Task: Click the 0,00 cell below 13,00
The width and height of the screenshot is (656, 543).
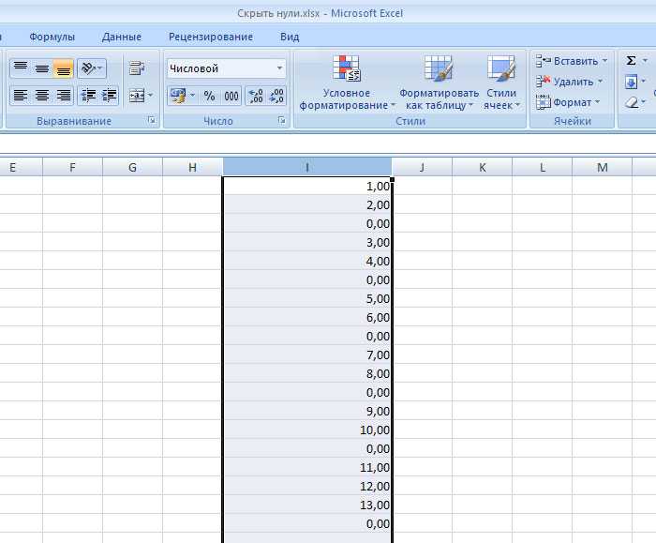Action: (x=307, y=523)
